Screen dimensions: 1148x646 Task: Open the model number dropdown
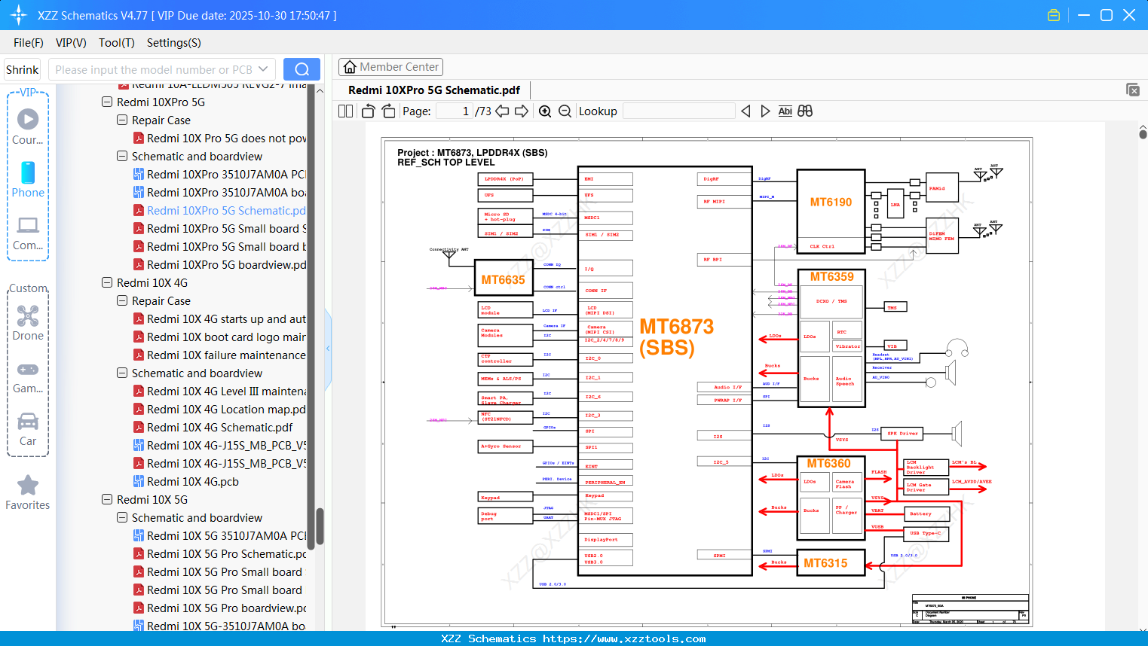[x=264, y=69]
